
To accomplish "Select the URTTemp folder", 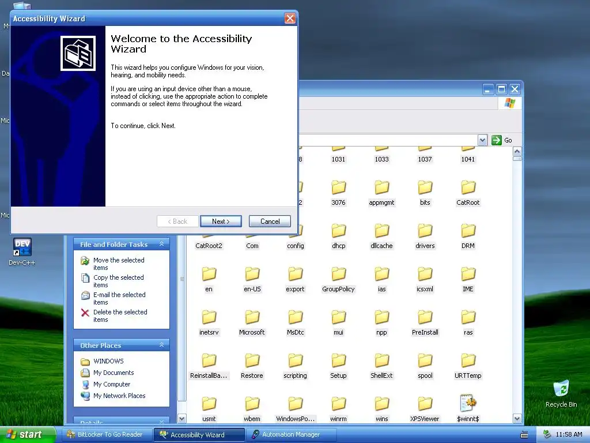I will (x=468, y=366).
